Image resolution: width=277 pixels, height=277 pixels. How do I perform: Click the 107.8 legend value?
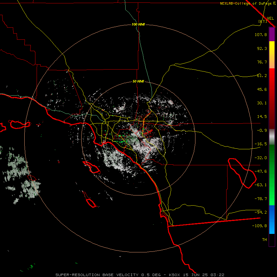261,34
